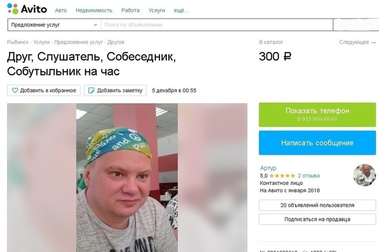Open the 20 объявлений пользователя button
Screen dimensions: 379x252
click(x=317, y=205)
